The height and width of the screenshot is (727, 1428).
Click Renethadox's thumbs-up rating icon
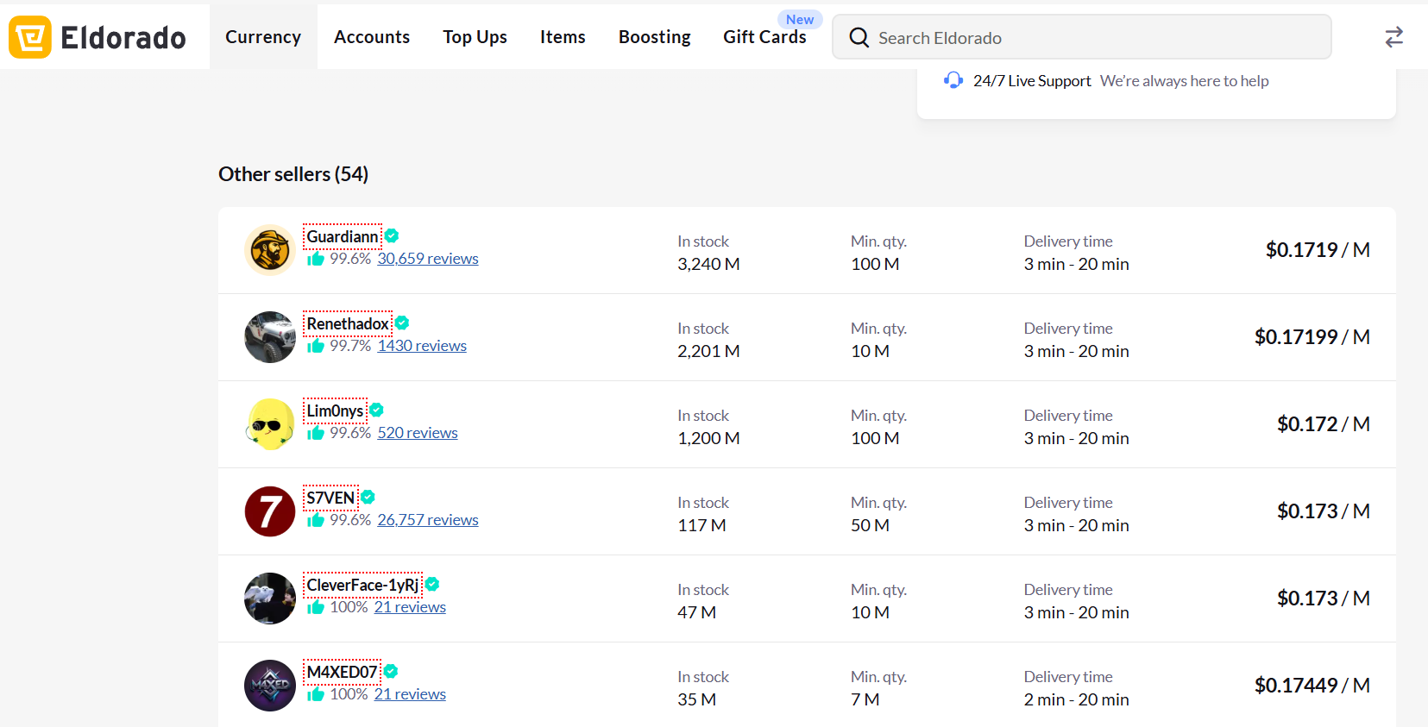pos(316,346)
